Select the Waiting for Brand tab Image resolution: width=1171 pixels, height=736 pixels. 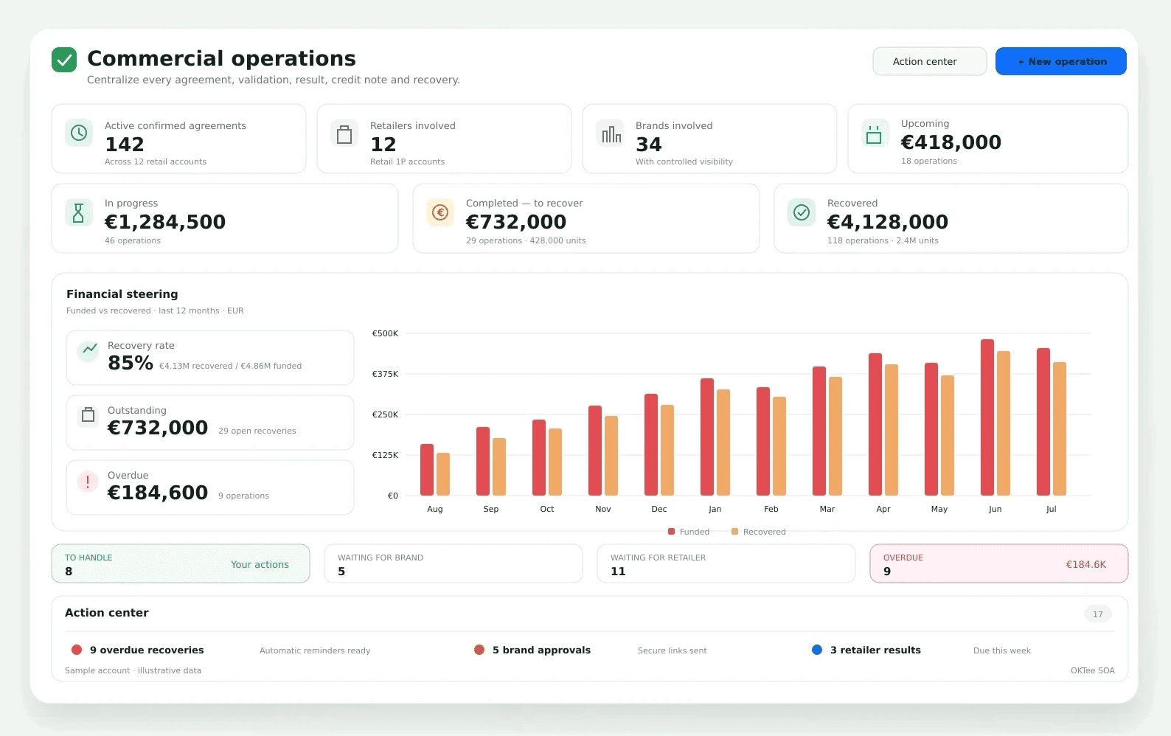pos(454,563)
